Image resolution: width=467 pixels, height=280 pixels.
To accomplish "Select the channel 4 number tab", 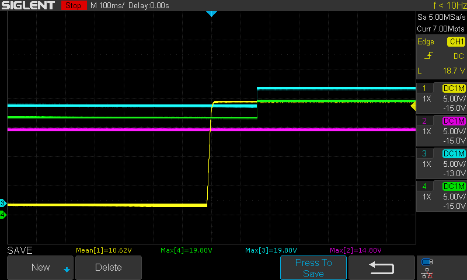I will (424, 186).
